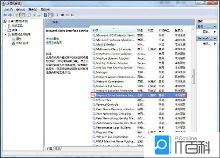This screenshot has width=220, height=158.
Task: Toggle the Show/Hide Console Tree toolbar button
Action: pos(22,15)
